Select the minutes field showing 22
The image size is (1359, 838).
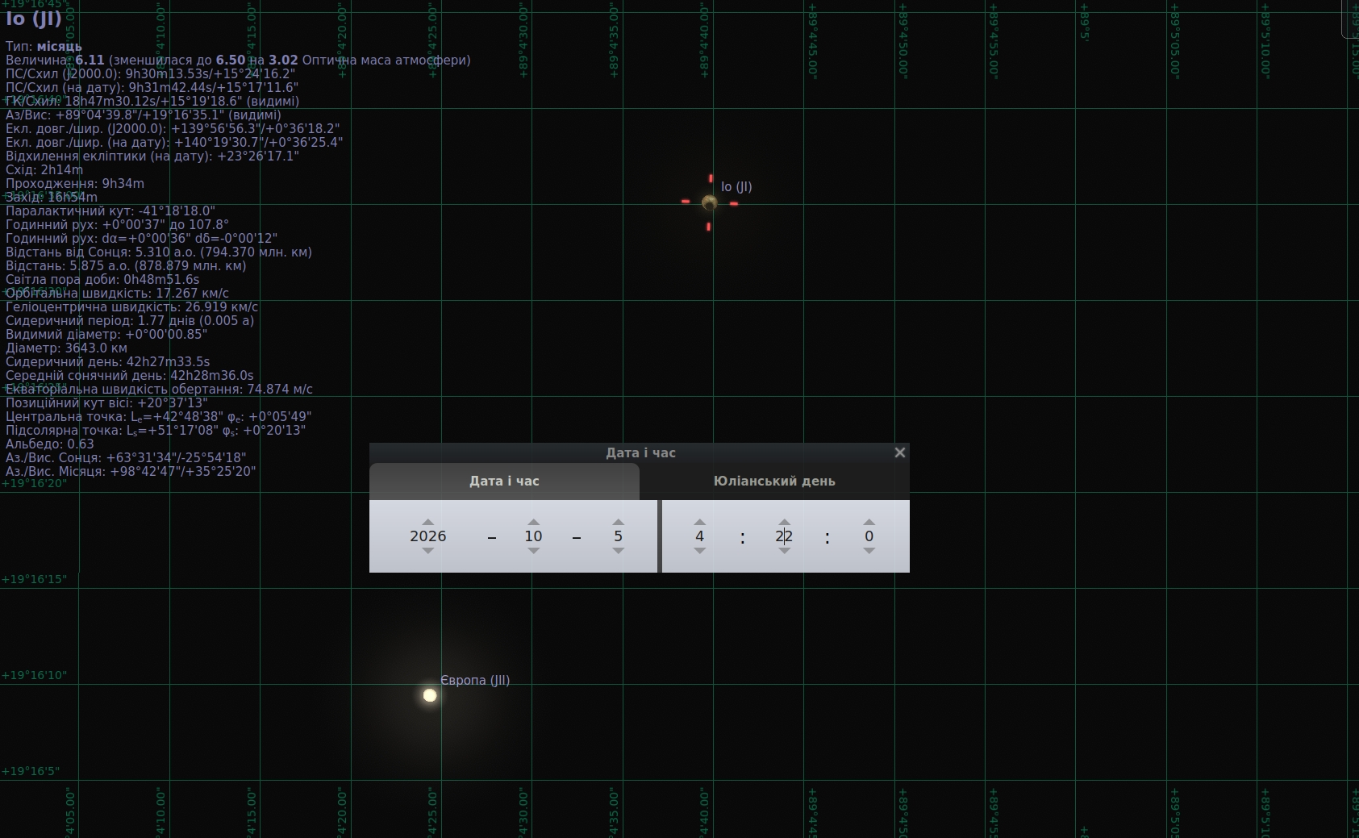coord(784,536)
